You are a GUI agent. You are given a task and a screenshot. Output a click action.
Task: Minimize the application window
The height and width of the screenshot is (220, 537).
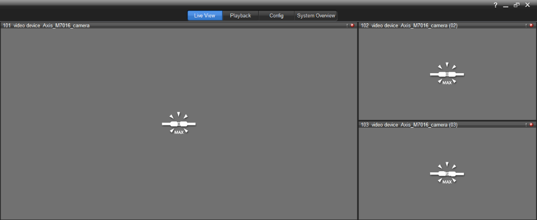pyautogui.click(x=506, y=5)
